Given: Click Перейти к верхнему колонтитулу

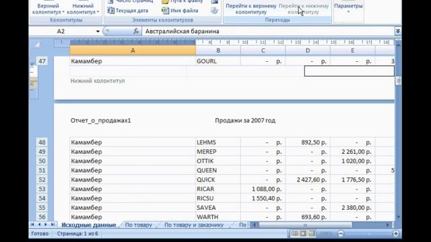Looking at the screenshot, I should click(x=251, y=9).
